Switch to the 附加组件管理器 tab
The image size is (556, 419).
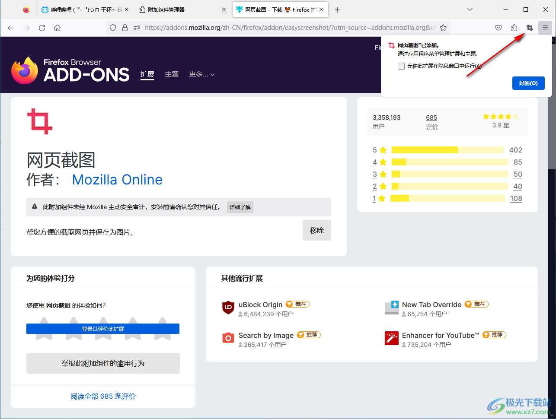(183, 10)
